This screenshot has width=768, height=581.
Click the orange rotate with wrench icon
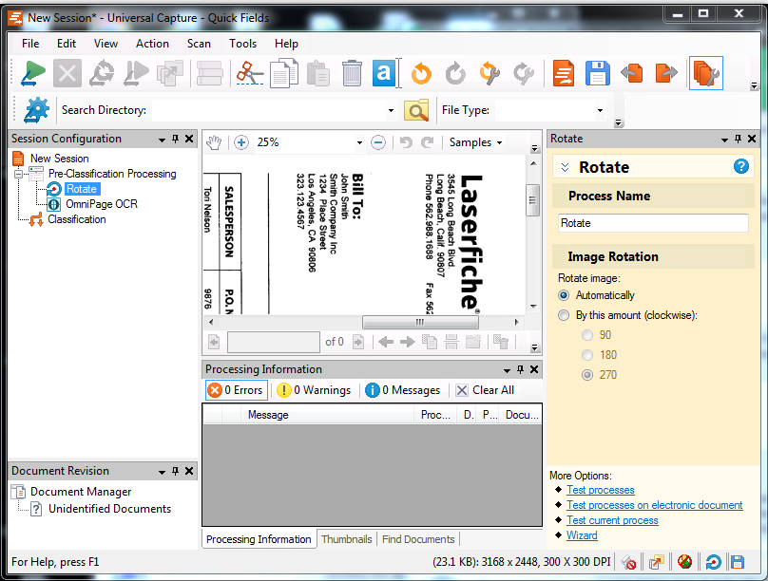[490, 73]
